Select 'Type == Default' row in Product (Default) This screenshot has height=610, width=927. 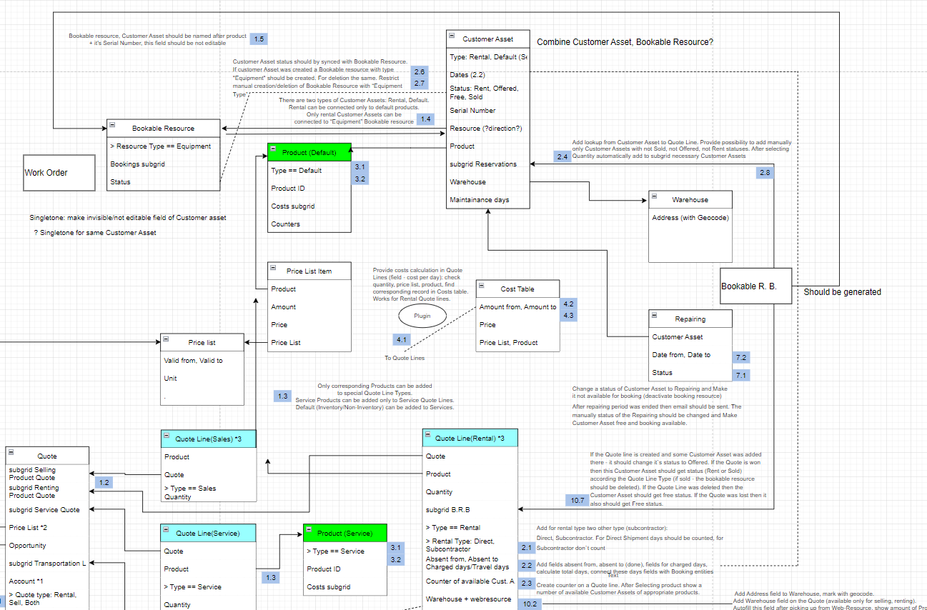[x=309, y=171]
